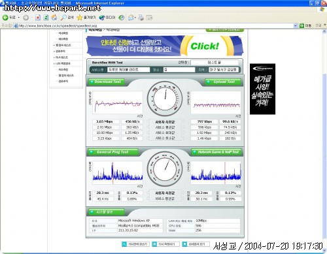The image size is (327, 254).
Task: Click the lower ping gauge dial
Action: pyautogui.click(x=165, y=169)
